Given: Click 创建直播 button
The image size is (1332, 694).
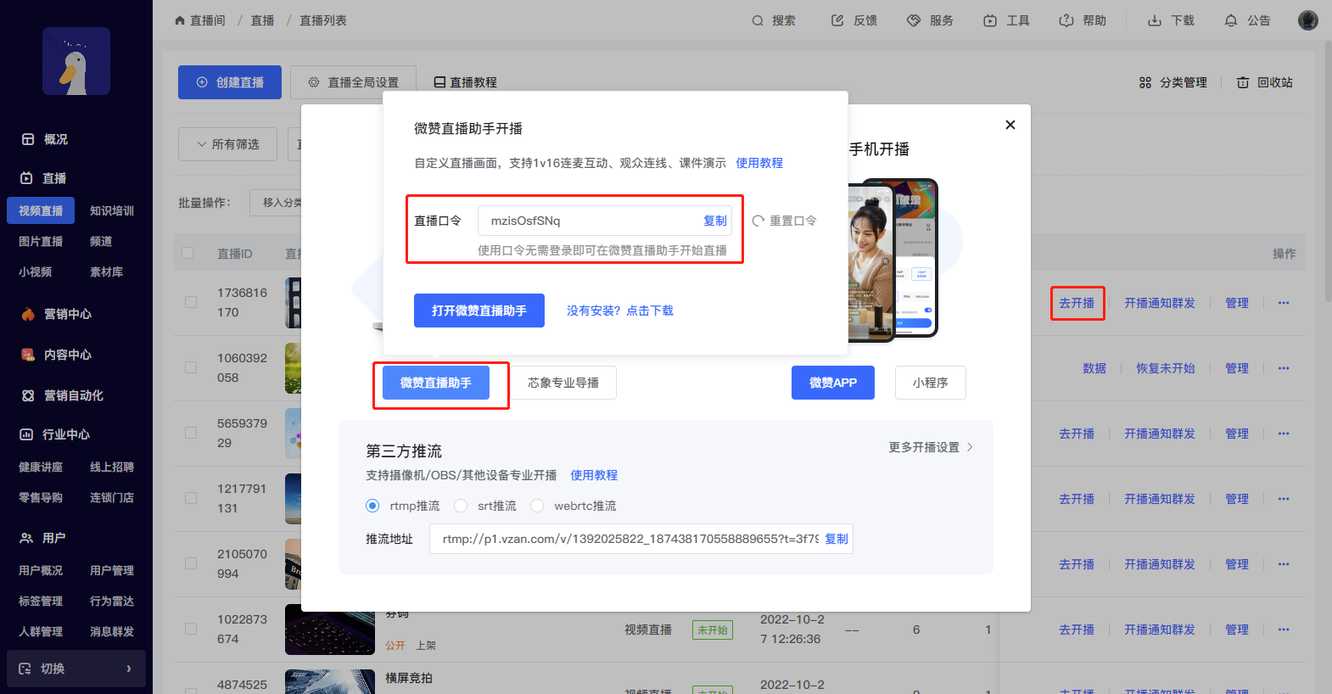Looking at the screenshot, I should 230,82.
